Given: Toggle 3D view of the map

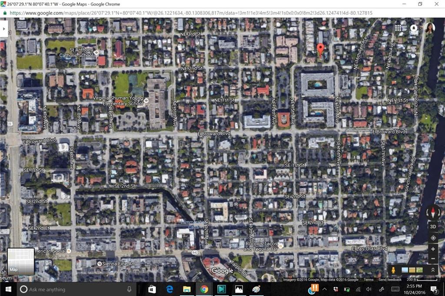Looking at the screenshot, I should coord(433,227).
